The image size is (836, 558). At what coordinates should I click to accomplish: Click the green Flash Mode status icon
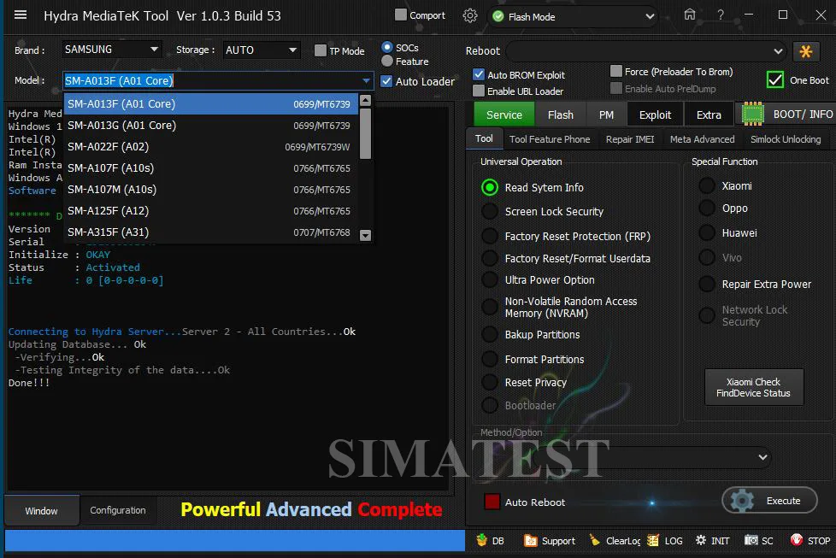(x=498, y=16)
